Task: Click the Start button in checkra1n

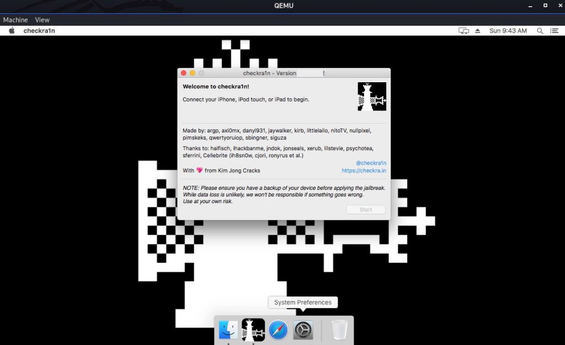Action: pyautogui.click(x=366, y=209)
